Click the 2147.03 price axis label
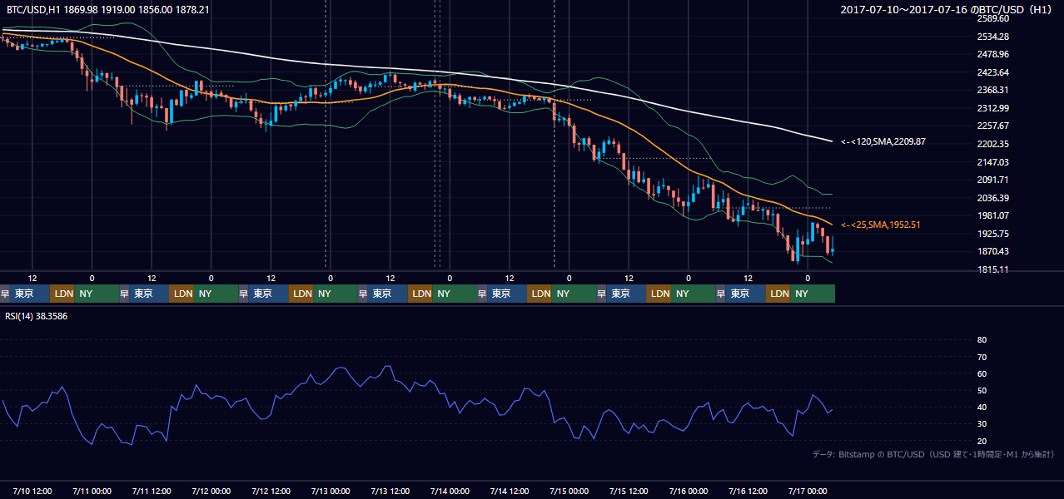Screen dimensions: 1064x499 click(x=993, y=162)
